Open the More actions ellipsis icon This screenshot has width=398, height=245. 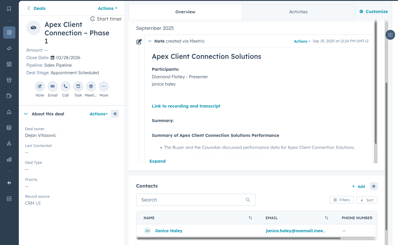pos(104,86)
